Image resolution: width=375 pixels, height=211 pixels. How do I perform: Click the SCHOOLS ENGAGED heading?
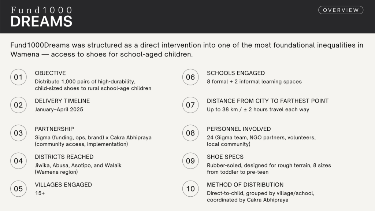[x=236, y=73]
